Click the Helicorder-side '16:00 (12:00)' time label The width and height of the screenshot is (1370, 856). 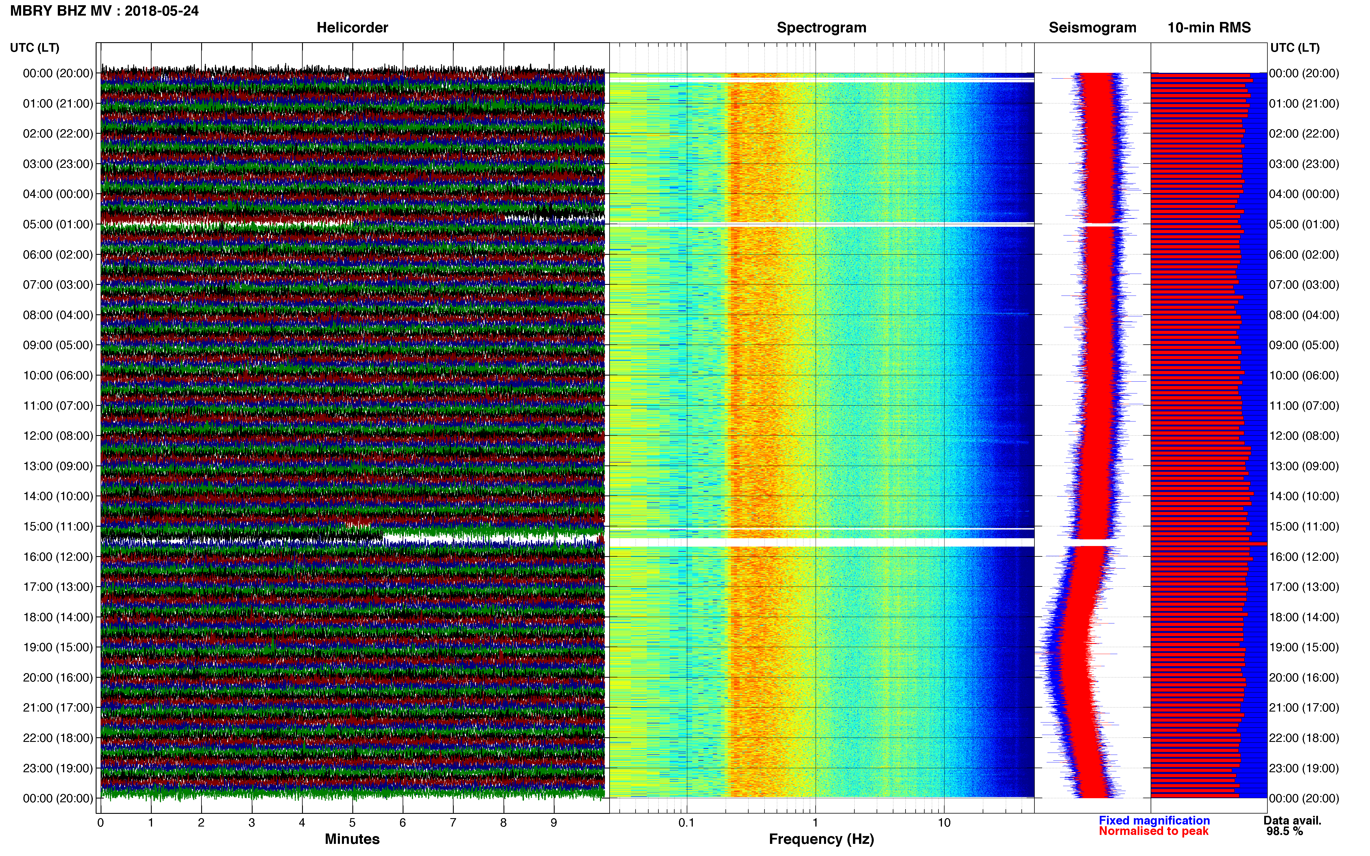point(58,556)
